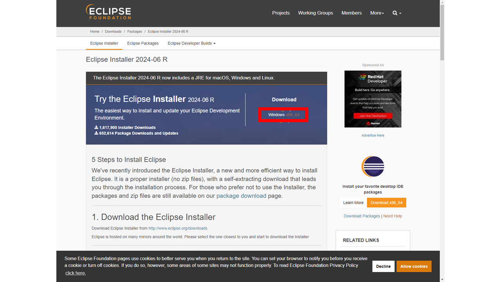Follow the eclipse.org/downloads URL link
Image resolution: width=501 pixels, height=282 pixels.
click(x=178, y=228)
